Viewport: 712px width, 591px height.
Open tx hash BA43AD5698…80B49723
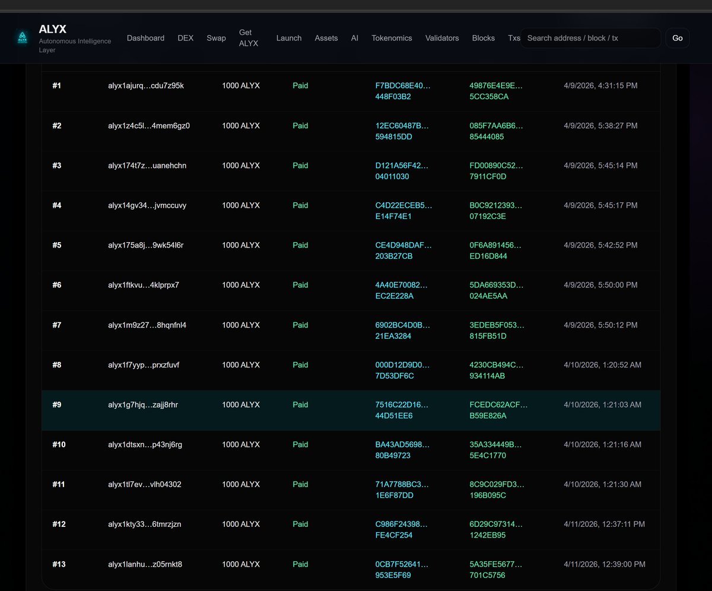tap(402, 450)
